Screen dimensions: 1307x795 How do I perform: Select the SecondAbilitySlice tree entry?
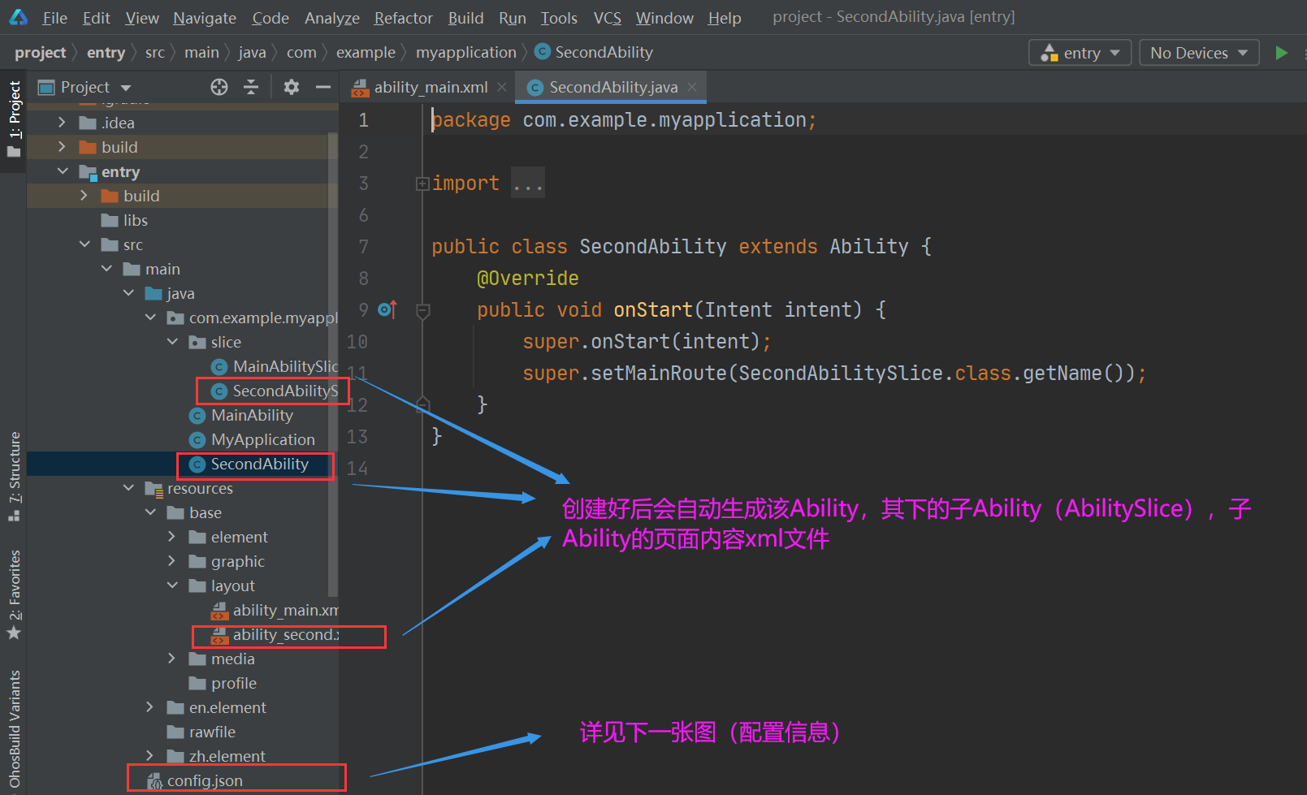pos(285,391)
